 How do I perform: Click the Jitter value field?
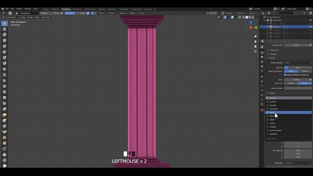tap(296, 80)
